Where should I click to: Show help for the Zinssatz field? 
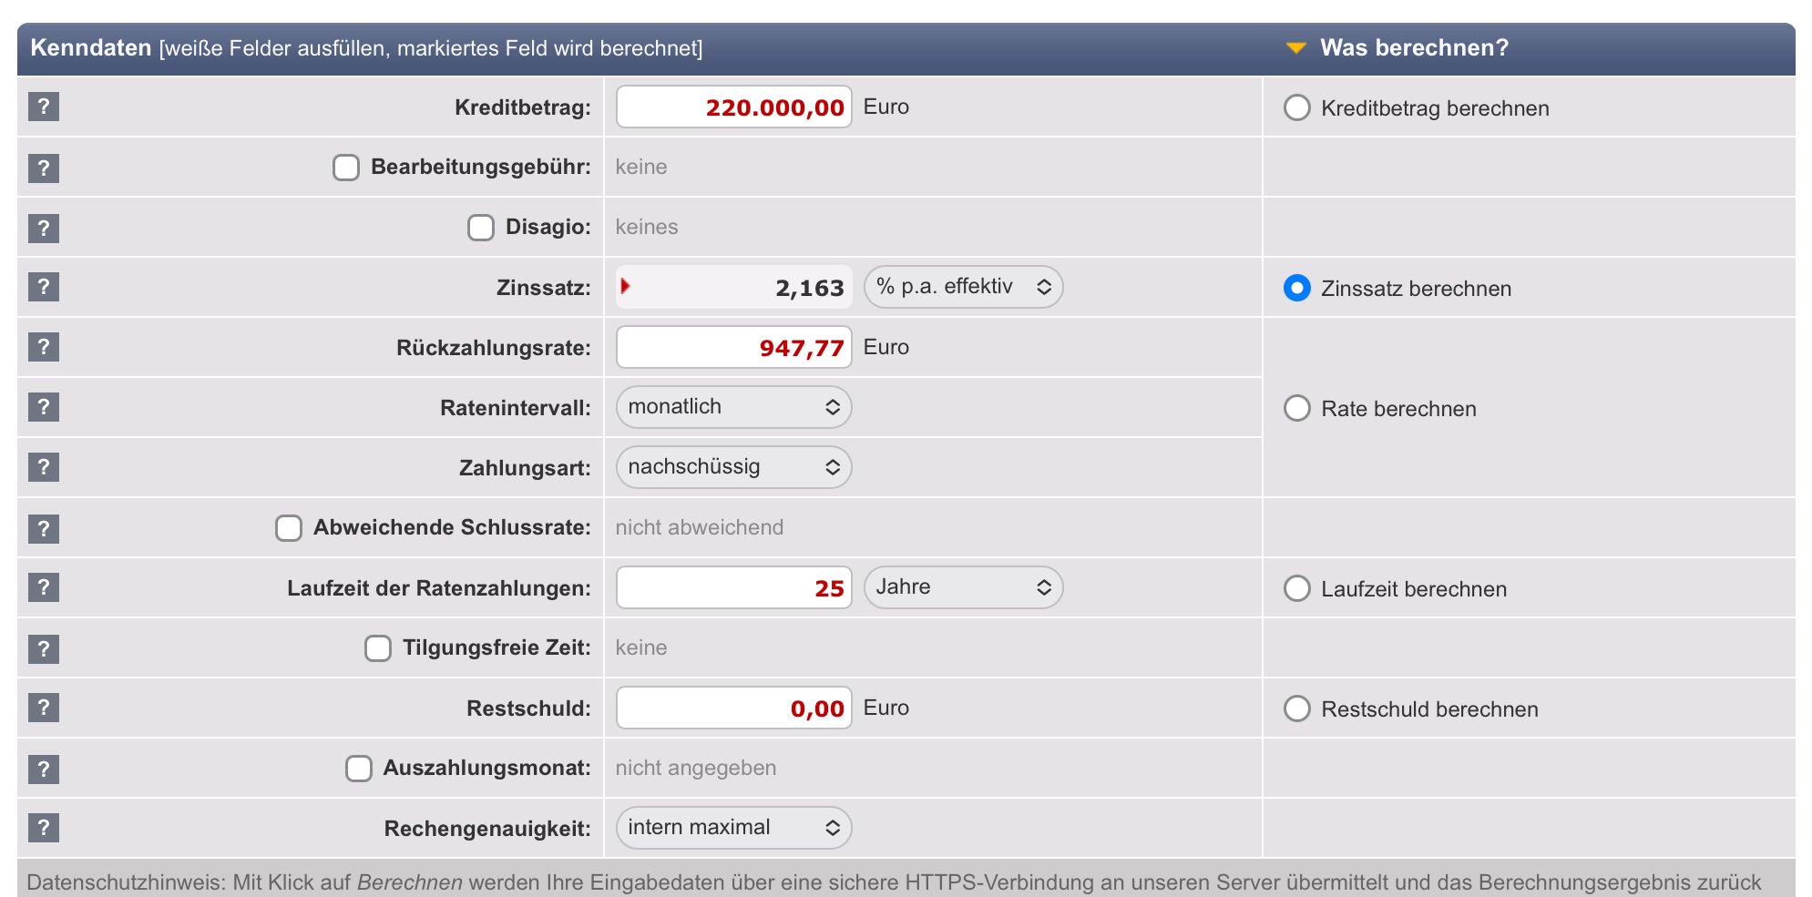coord(43,287)
